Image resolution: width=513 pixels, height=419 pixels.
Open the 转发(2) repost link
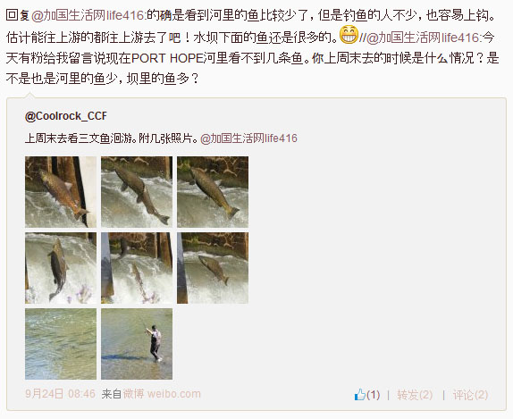415,395
